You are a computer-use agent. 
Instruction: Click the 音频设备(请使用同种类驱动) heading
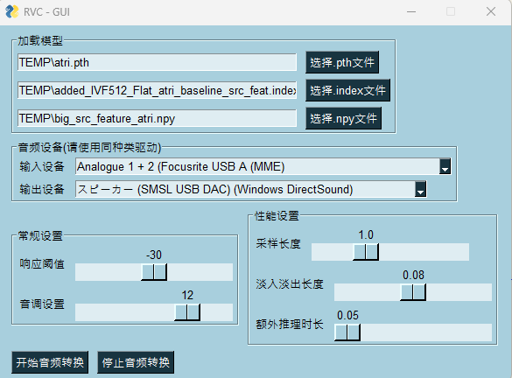pos(89,148)
